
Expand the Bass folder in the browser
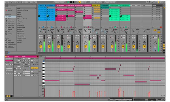(x=17, y=12)
